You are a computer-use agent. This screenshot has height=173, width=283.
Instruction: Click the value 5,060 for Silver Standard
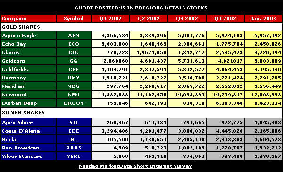click(x=121, y=157)
